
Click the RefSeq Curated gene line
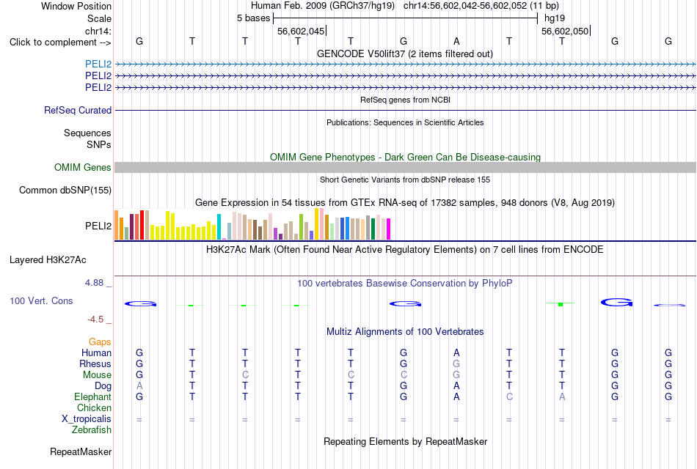(405, 110)
